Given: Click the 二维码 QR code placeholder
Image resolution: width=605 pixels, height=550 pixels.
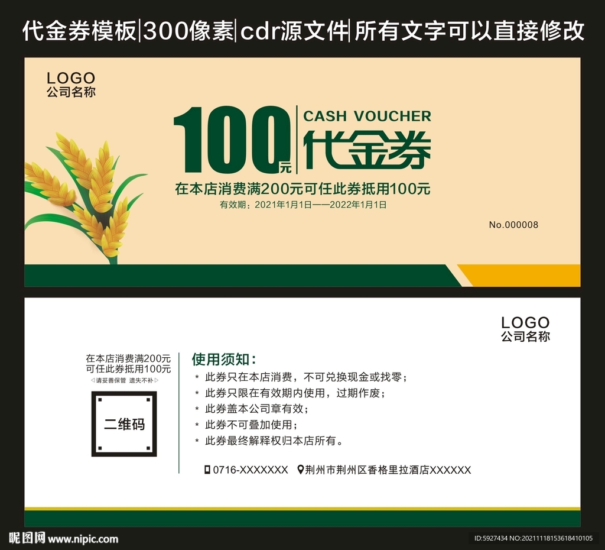Looking at the screenshot, I should [124, 423].
